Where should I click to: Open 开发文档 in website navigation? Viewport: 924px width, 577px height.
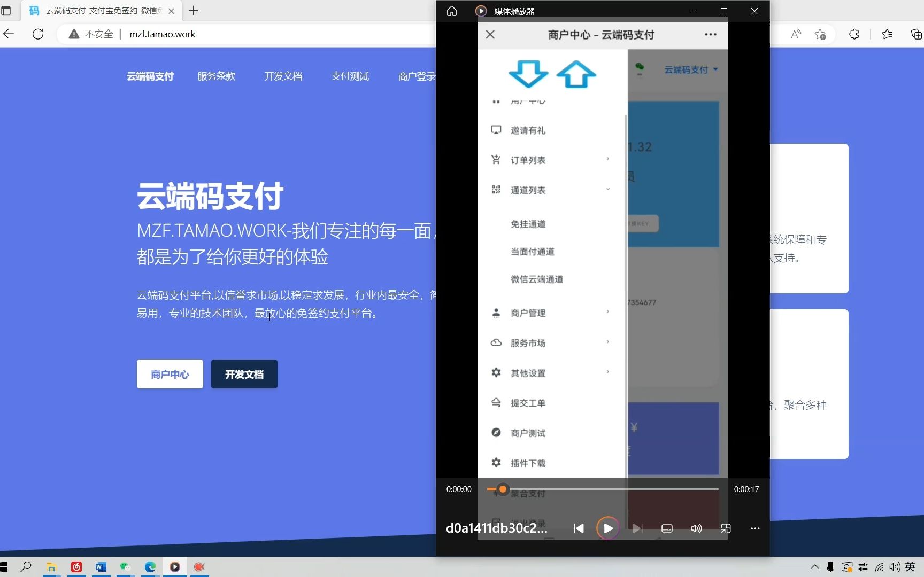pyautogui.click(x=283, y=76)
